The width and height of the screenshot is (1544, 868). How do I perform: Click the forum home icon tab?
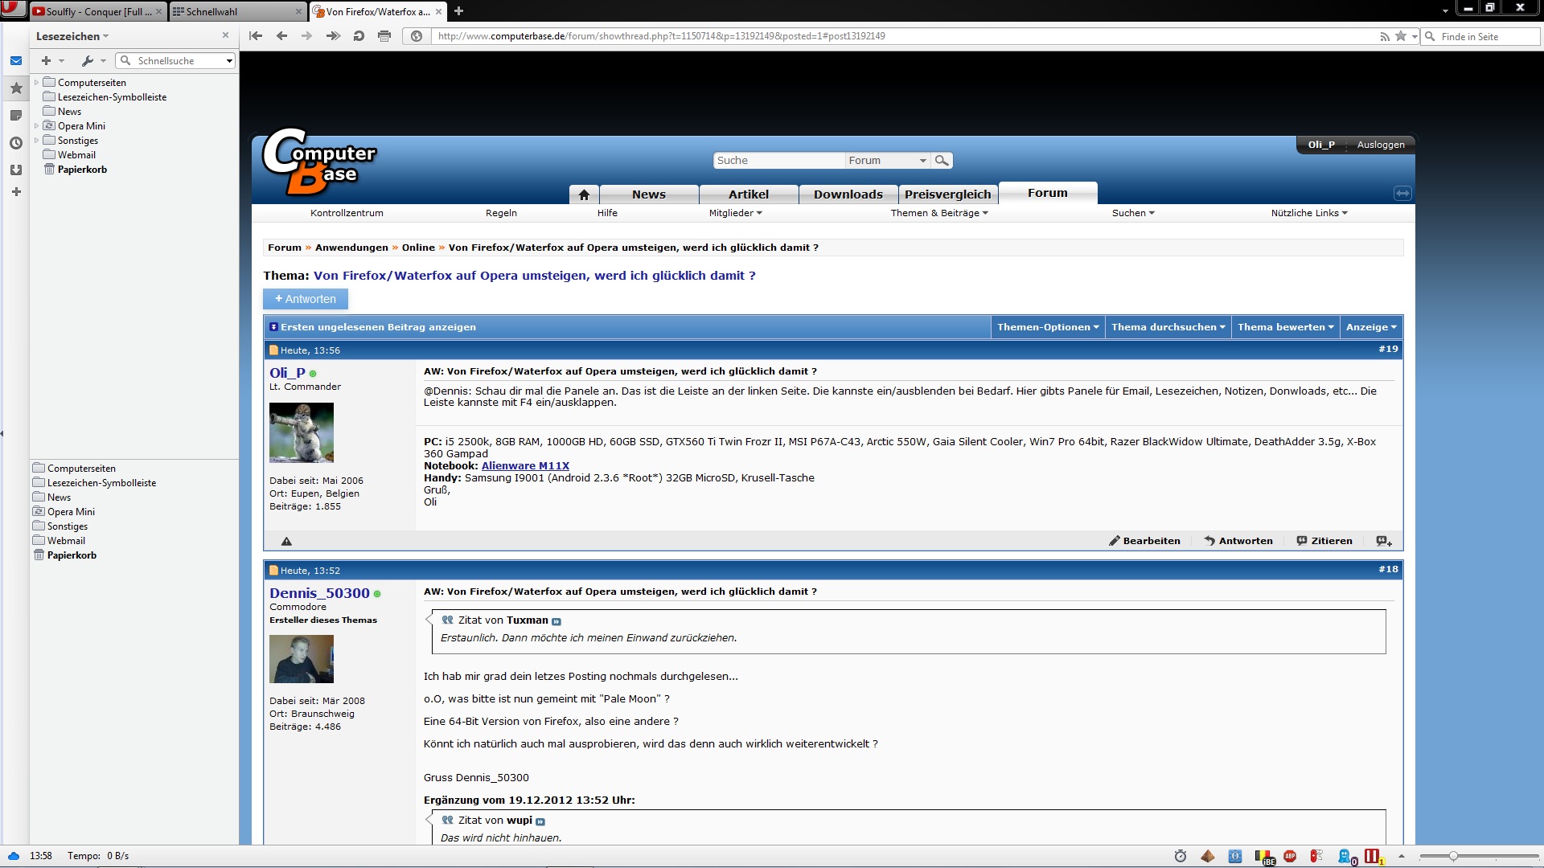(x=584, y=194)
